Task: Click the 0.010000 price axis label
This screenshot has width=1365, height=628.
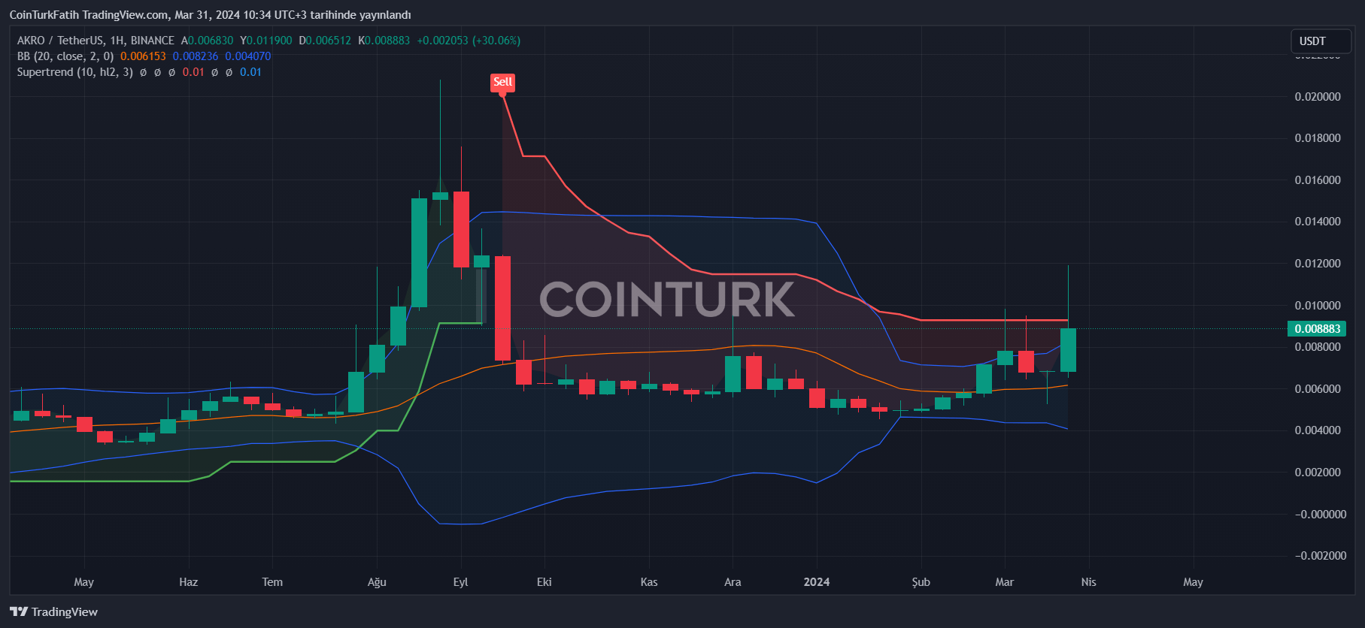Action: [x=1317, y=306]
